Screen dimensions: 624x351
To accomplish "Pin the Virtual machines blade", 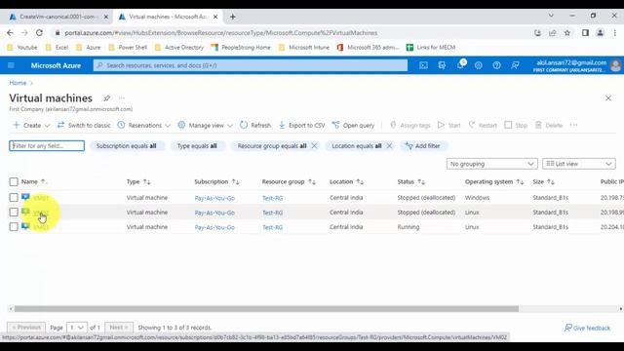I will tap(106, 97).
